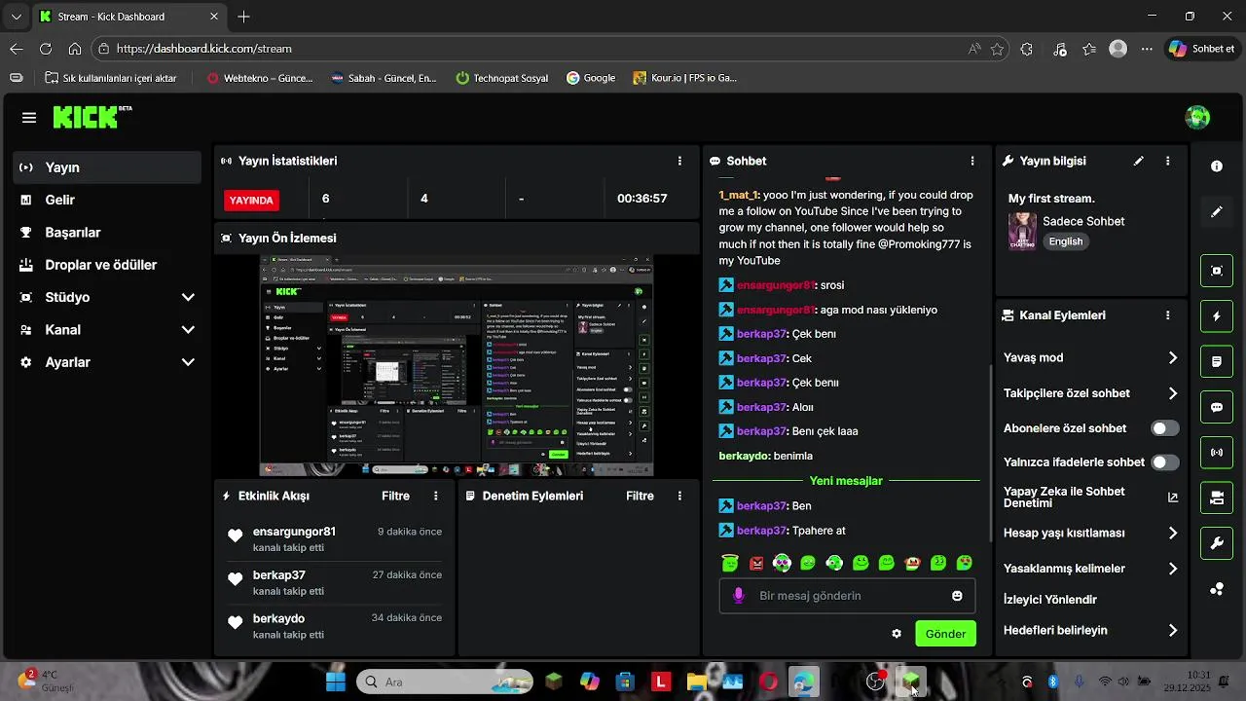The image size is (1246, 701).
Task: Open Yayın İstatistikleri panel three-dot menu
Action: click(679, 161)
